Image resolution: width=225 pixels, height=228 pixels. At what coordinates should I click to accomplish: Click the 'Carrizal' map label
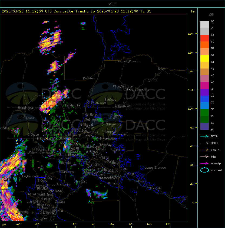click(80, 181)
